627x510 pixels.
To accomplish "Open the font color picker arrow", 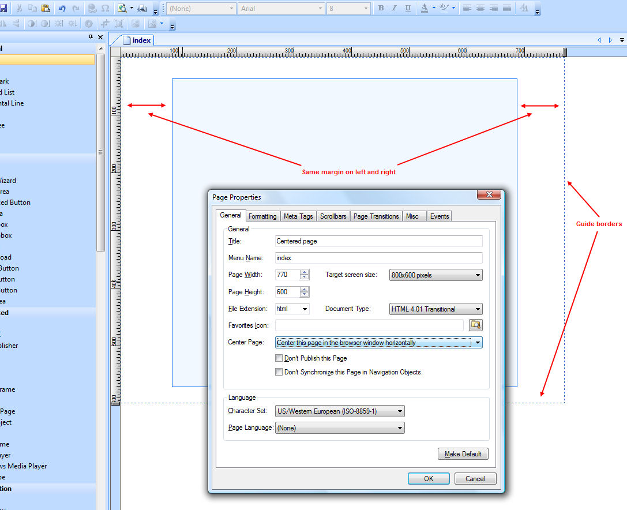I will click(433, 9).
